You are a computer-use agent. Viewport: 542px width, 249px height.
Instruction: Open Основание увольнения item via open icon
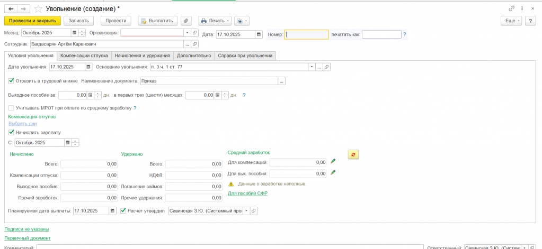327,67
